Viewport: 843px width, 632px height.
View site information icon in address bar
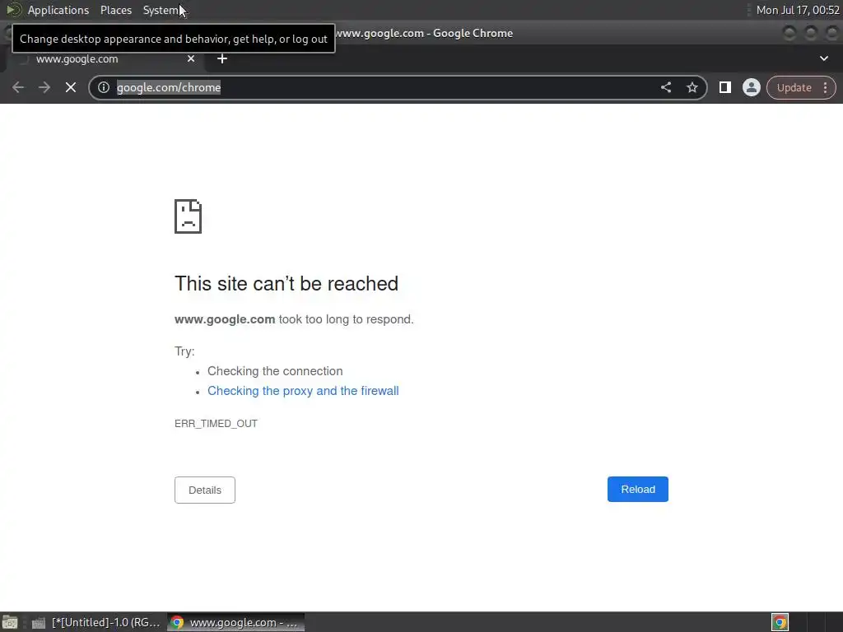pyautogui.click(x=104, y=87)
